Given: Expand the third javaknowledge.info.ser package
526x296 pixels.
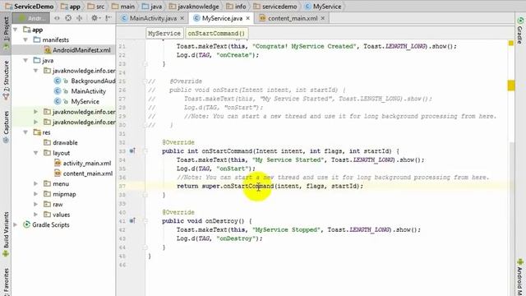Looking at the screenshot, I should pyautogui.click(x=35, y=123).
